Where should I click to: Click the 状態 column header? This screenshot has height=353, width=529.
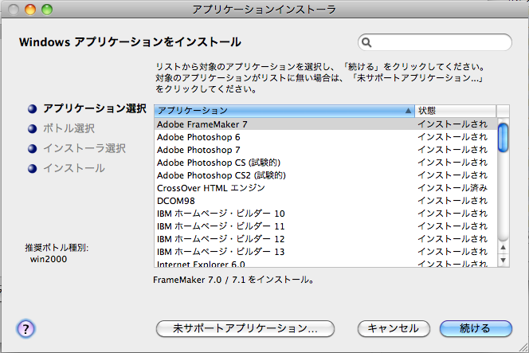(456, 111)
